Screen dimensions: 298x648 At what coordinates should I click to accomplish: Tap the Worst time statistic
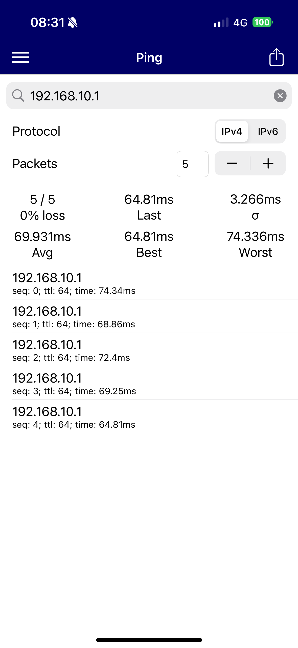(x=255, y=244)
